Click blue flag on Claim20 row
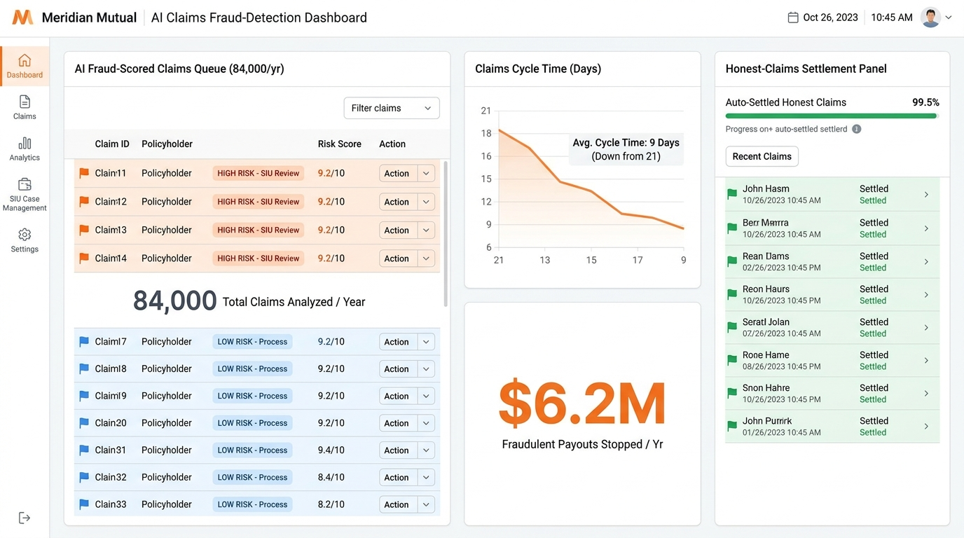The height and width of the screenshot is (538, 964). pos(84,423)
